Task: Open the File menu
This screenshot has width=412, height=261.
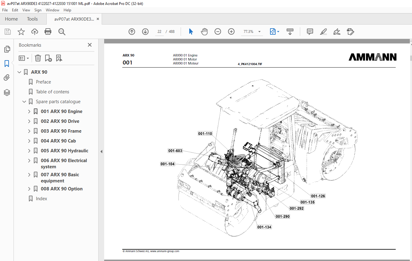Action: pyautogui.click(x=5, y=10)
